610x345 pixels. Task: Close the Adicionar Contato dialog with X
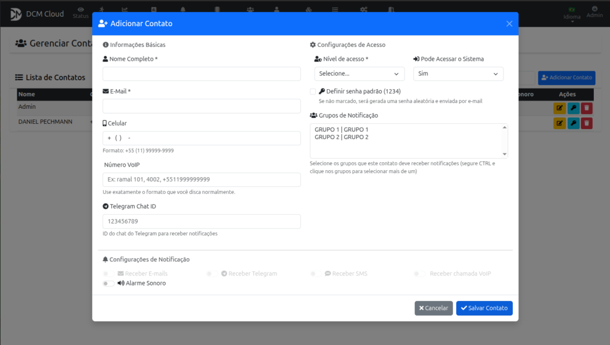509,24
